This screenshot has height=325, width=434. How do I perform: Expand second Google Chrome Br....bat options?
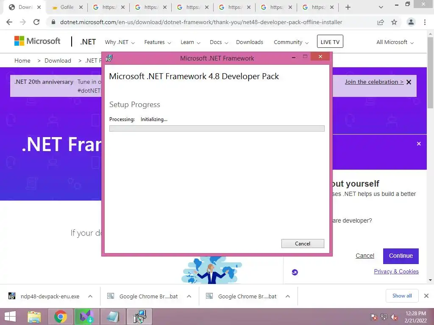pyautogui.click(x=288, y=296)
